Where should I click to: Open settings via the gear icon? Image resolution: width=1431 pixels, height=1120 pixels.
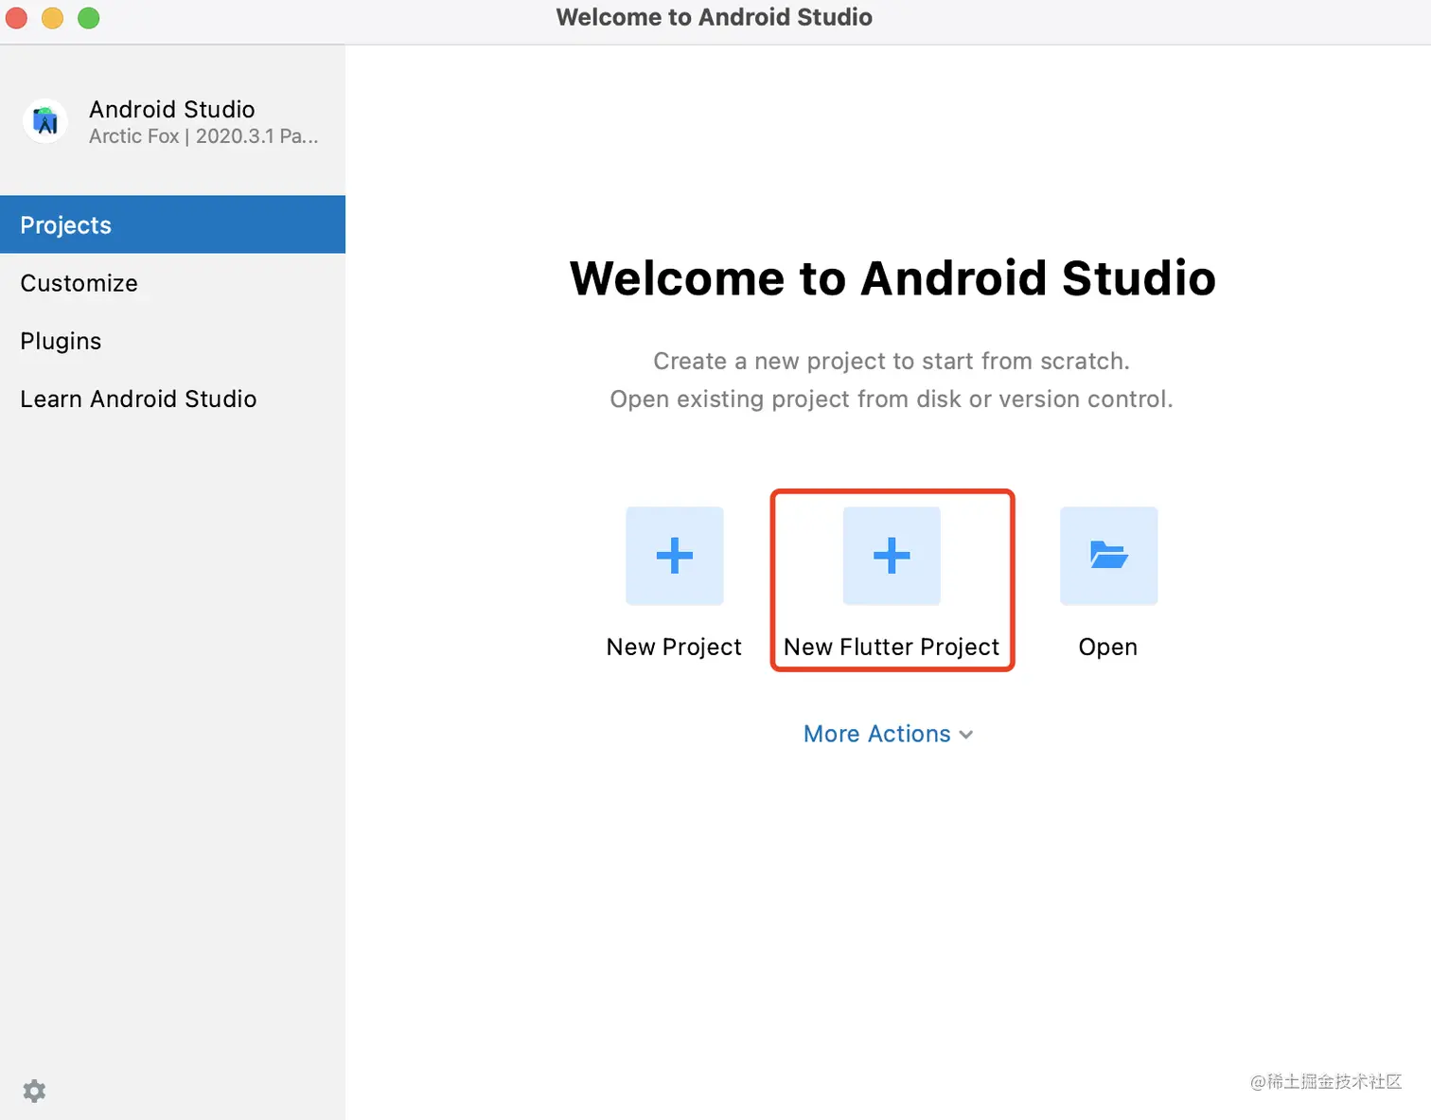point(34,1091)
